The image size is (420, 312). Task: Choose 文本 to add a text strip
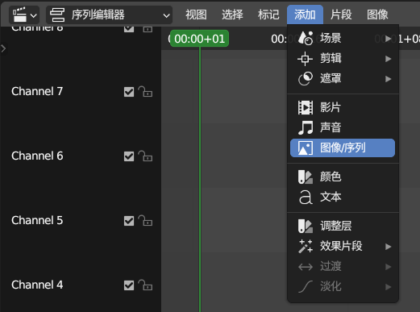(x=343, y=197)
